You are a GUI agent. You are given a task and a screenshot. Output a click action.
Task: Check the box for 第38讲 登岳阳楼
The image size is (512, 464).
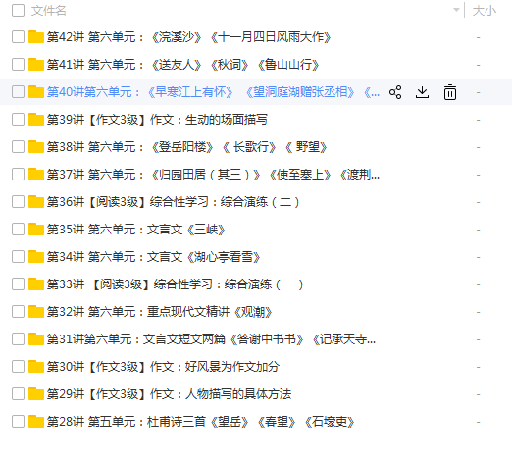point(18,147)
